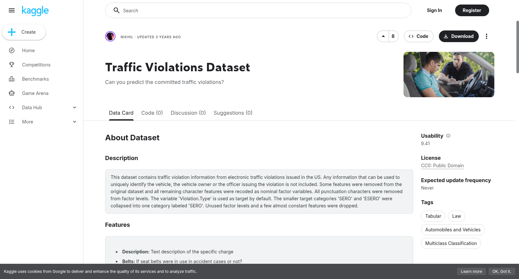Screen dimensions: 519x279
Task: Click the Code button near Download
Action: click(x=418, y=36)
